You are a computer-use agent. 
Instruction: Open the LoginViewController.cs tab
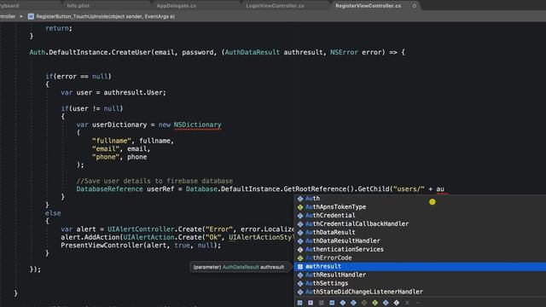[275, 6]
